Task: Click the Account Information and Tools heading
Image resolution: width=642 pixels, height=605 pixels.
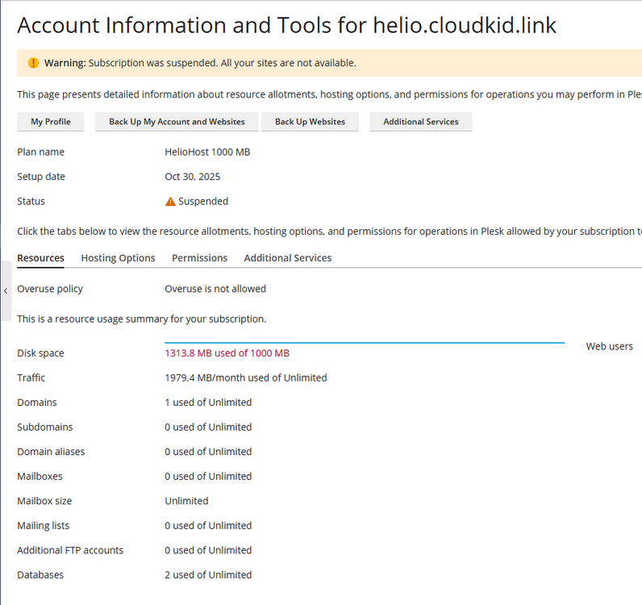Action: coord(286,25)
